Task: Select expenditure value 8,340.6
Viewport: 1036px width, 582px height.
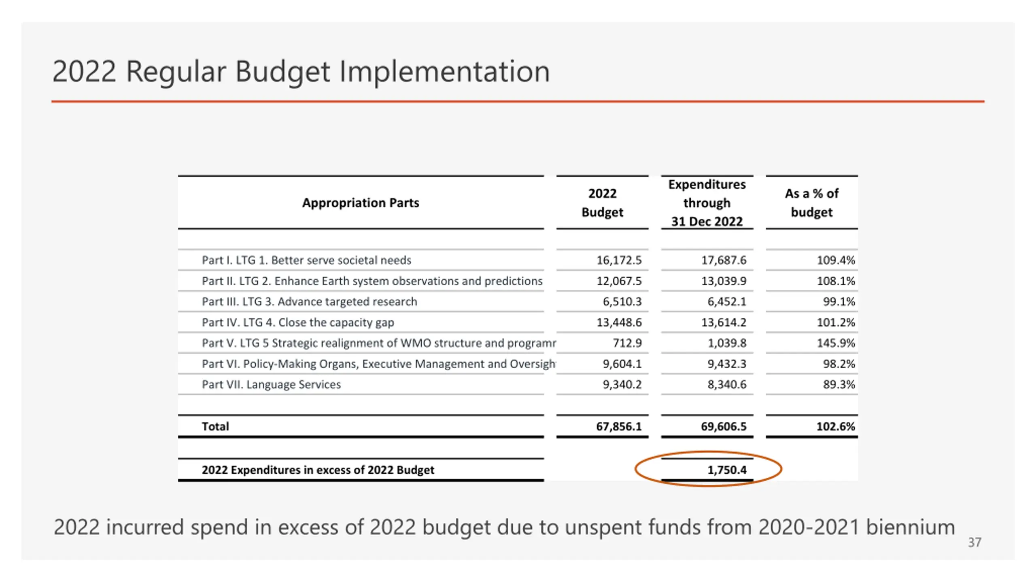Action: click(x=727, y=384)
